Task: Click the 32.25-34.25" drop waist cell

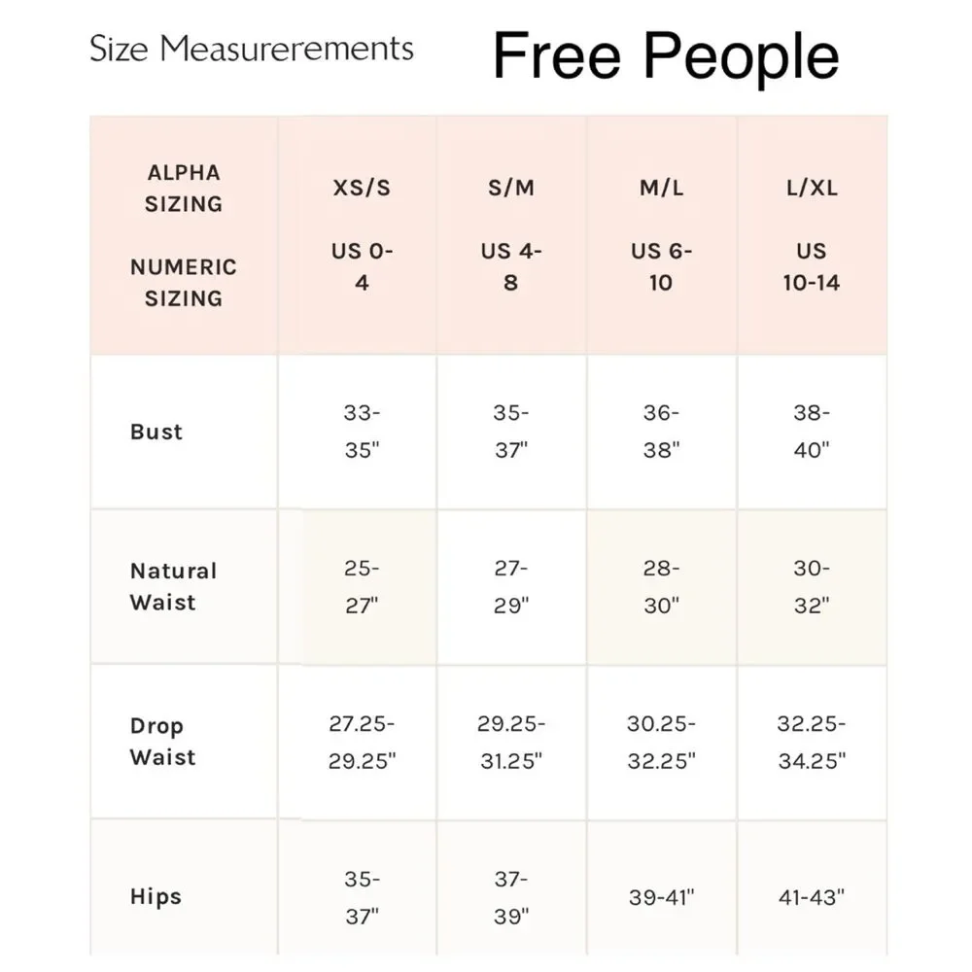Action: coord(812,742)
